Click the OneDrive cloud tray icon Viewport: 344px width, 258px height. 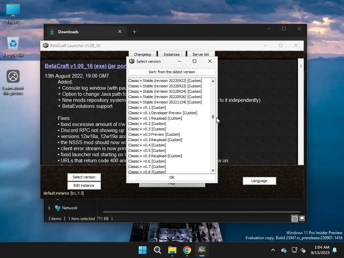click(x=284, y=250)
